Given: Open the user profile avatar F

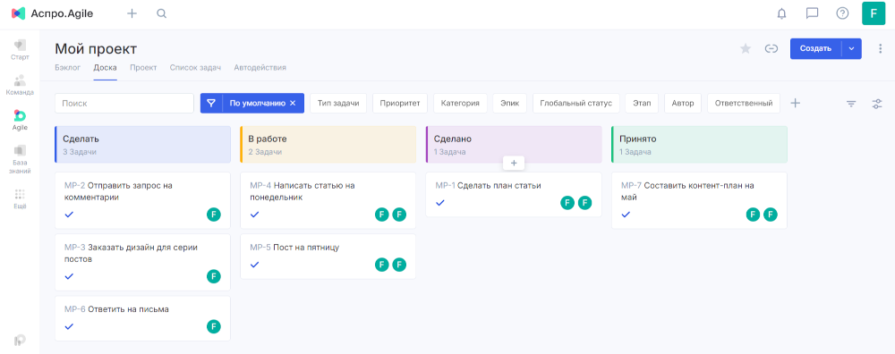Looking at the screenshot, I should point(874,13).
